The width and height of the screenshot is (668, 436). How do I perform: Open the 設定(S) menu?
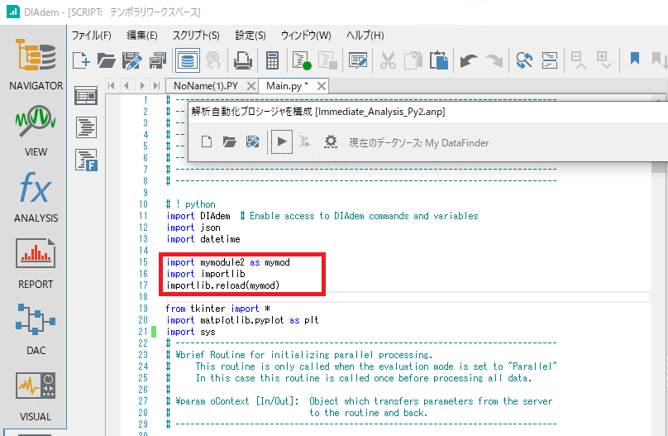click(x=250, y=36)
